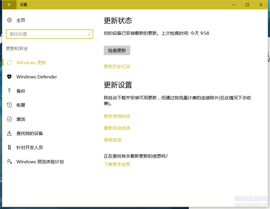The image size is (270, 209).
Task: Focus the 查找设置 search field
Action: [50, 34]
